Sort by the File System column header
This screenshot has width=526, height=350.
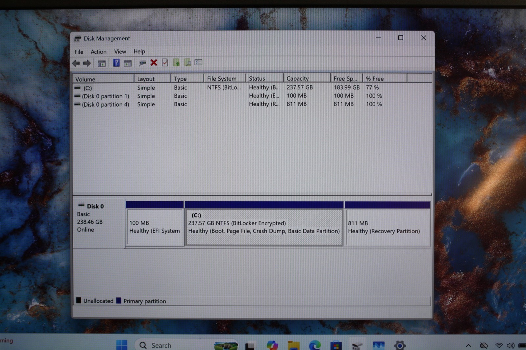(225, 78)
